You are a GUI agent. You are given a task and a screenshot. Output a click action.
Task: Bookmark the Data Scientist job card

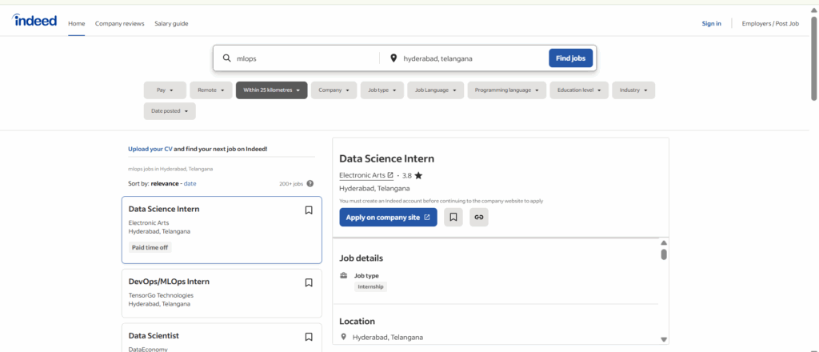click(x=309, y=337)
